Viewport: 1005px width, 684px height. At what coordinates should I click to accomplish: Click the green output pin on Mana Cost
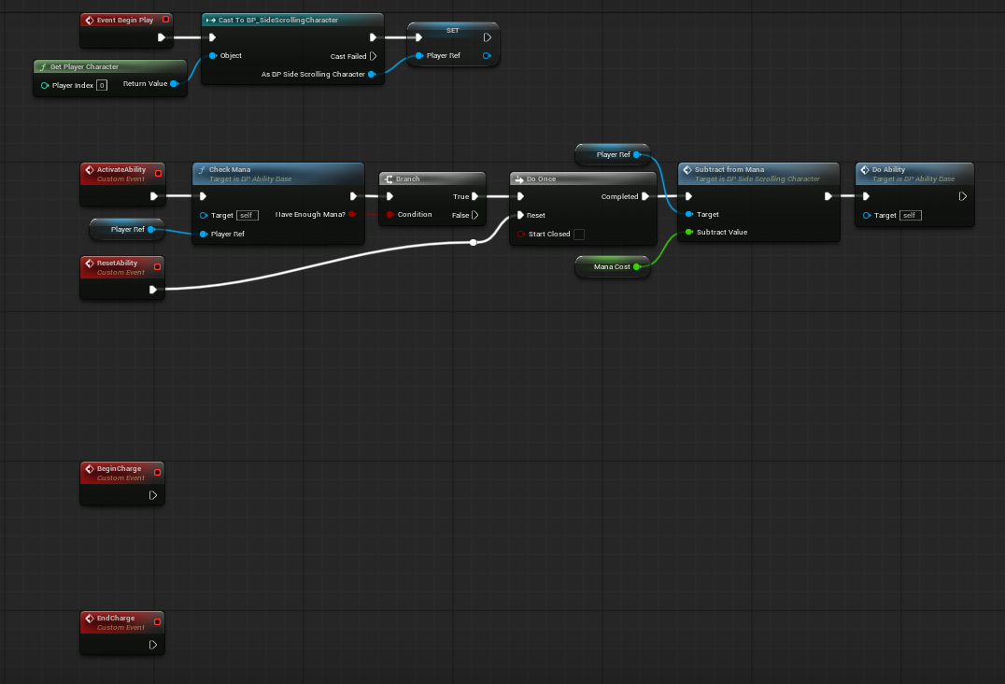(x=637, y=267)
